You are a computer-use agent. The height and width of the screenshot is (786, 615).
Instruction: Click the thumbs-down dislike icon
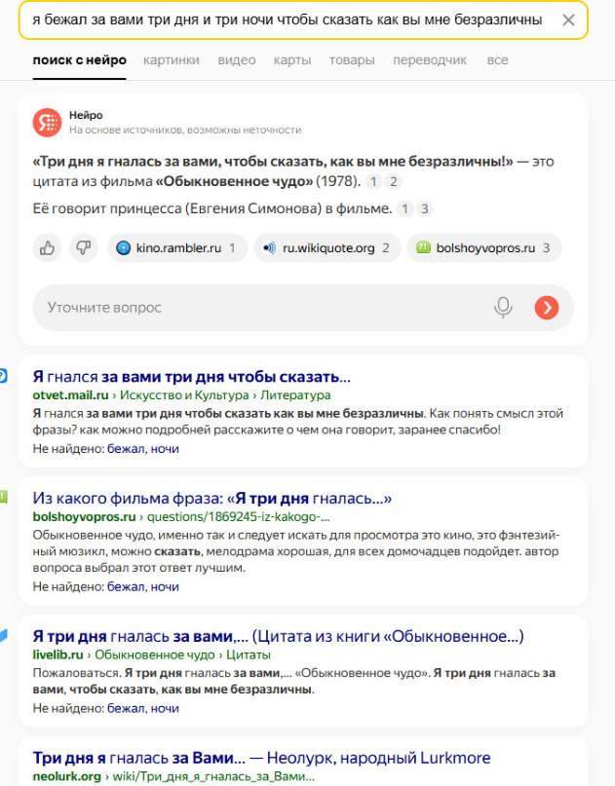[x=83, y=247]
